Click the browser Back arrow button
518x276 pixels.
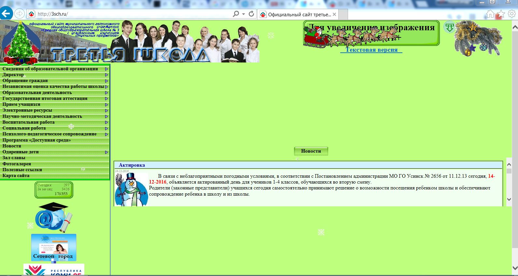[6, 14]
